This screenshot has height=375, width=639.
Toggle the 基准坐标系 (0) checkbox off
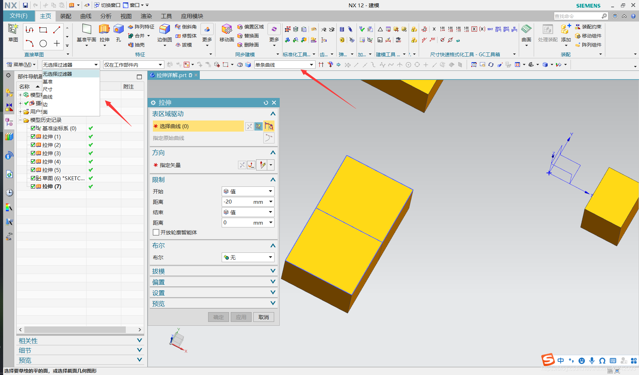(32, 128)
